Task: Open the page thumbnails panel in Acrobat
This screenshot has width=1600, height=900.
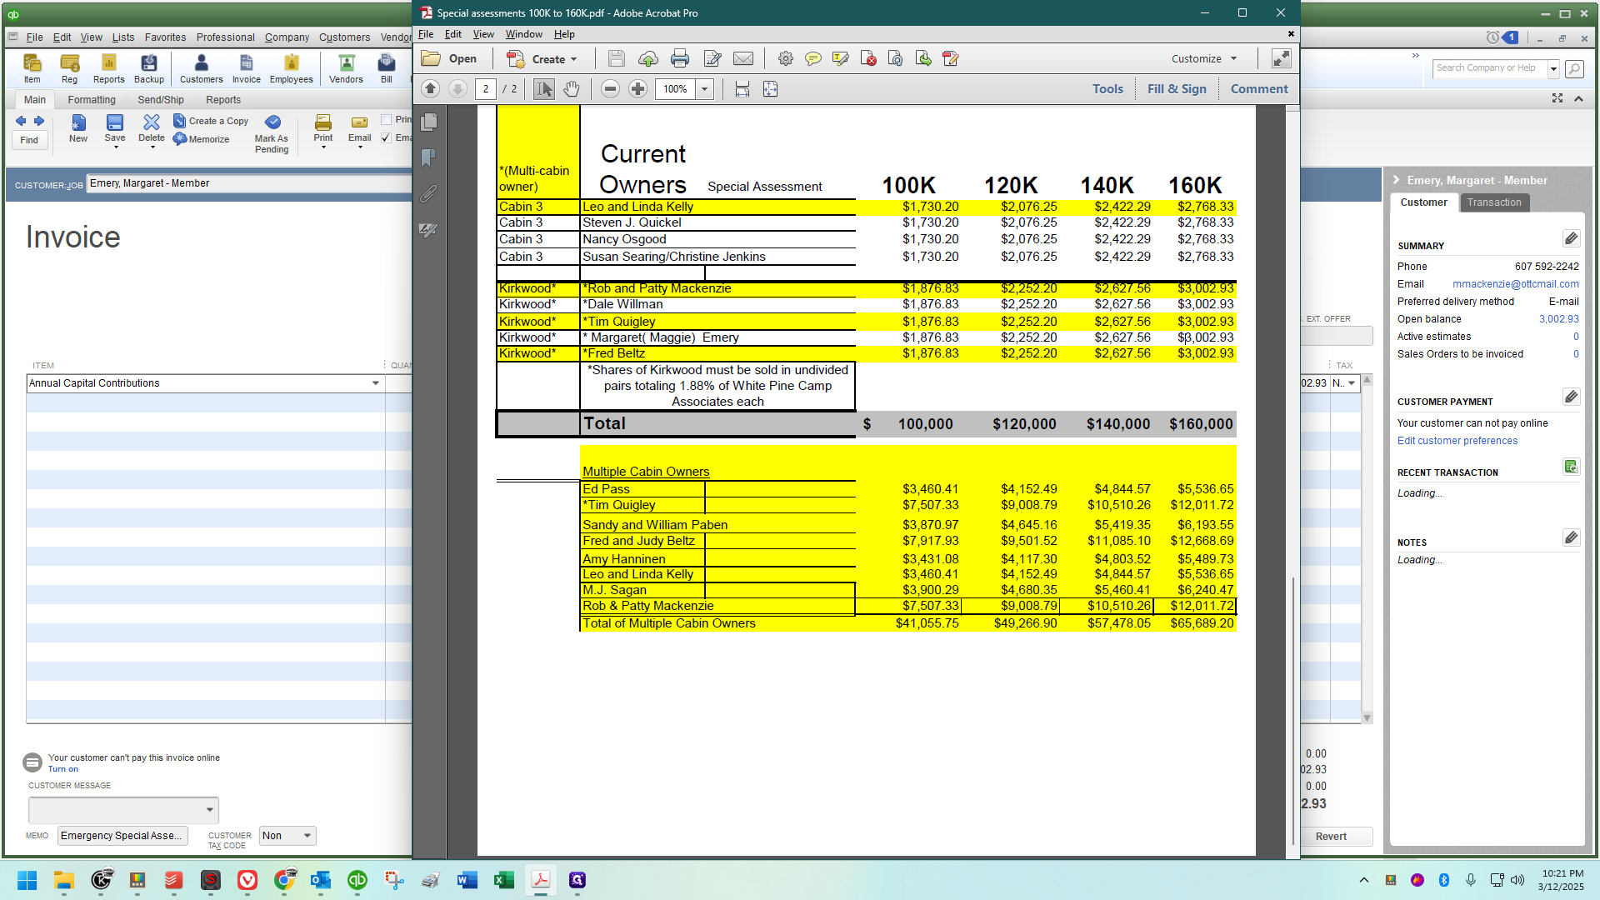Action: tap(429, 122)
